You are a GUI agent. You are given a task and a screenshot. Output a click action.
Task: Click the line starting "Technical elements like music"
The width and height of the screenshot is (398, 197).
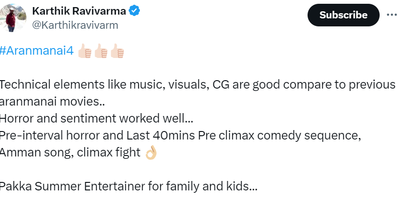pos(197,85)
